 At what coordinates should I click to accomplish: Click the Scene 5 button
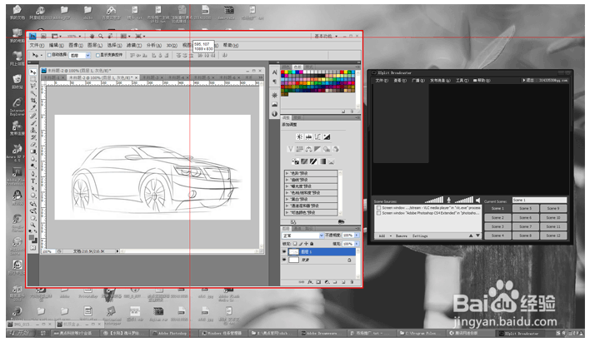coord(525,209)
